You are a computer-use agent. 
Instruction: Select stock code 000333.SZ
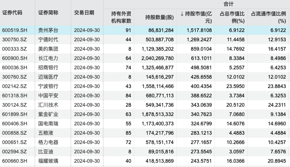point(14,49)
